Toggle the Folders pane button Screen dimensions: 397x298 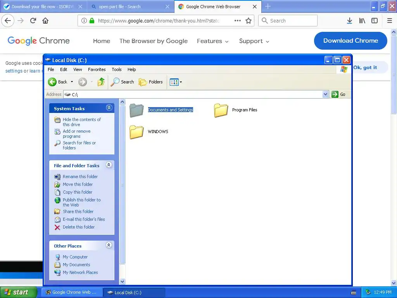(x=151, y=82)
